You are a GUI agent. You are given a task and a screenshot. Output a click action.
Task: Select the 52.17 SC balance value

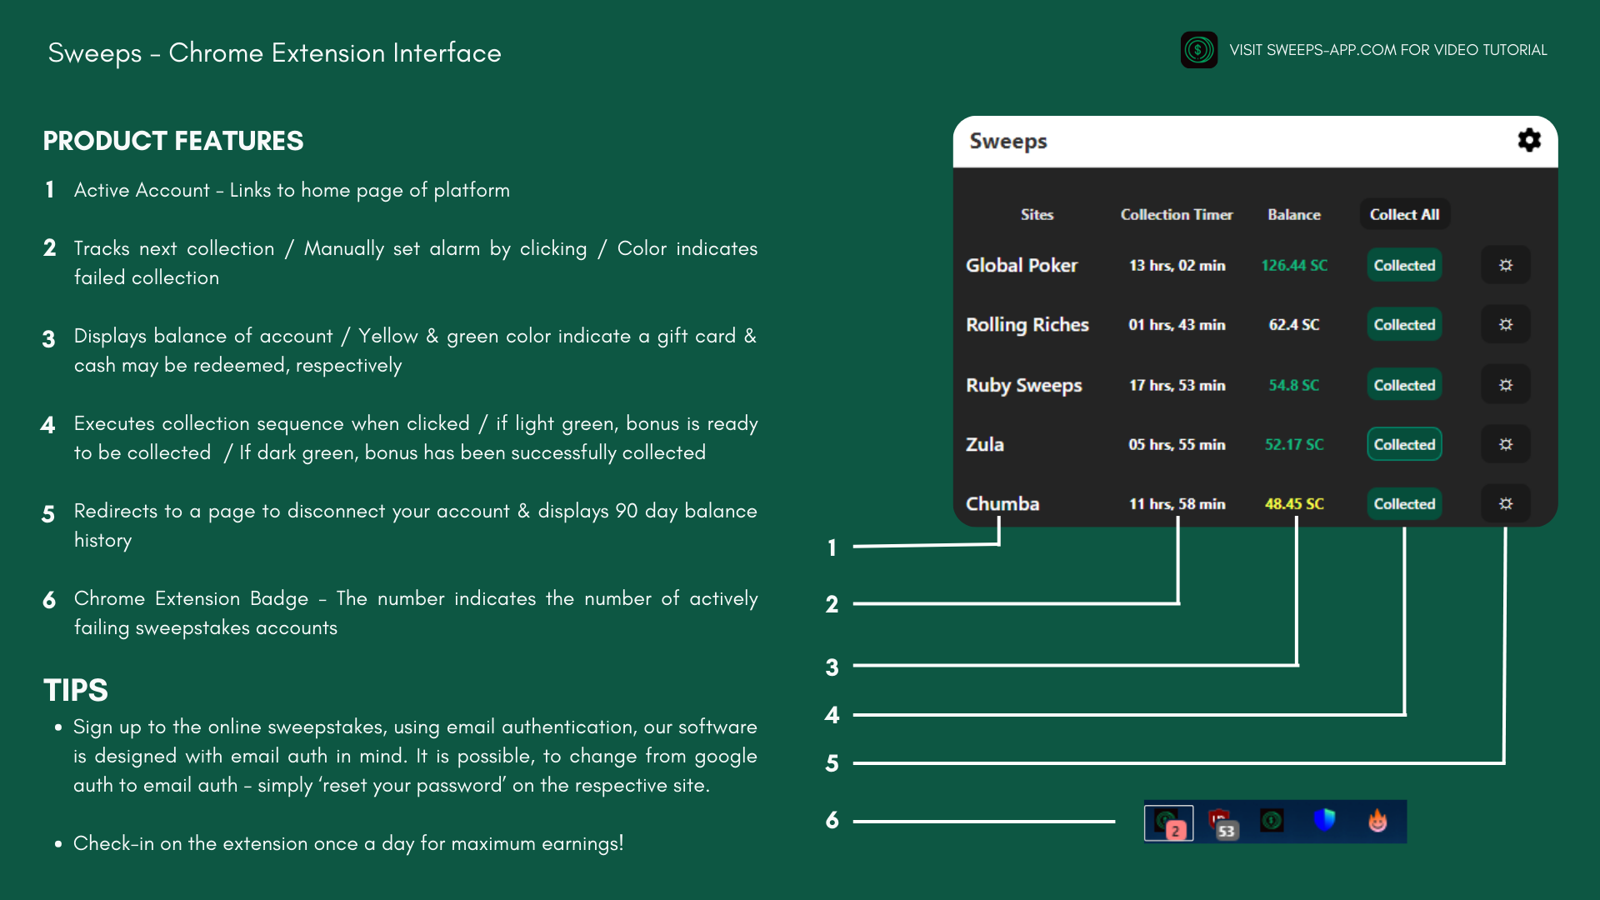point(1294,444)
